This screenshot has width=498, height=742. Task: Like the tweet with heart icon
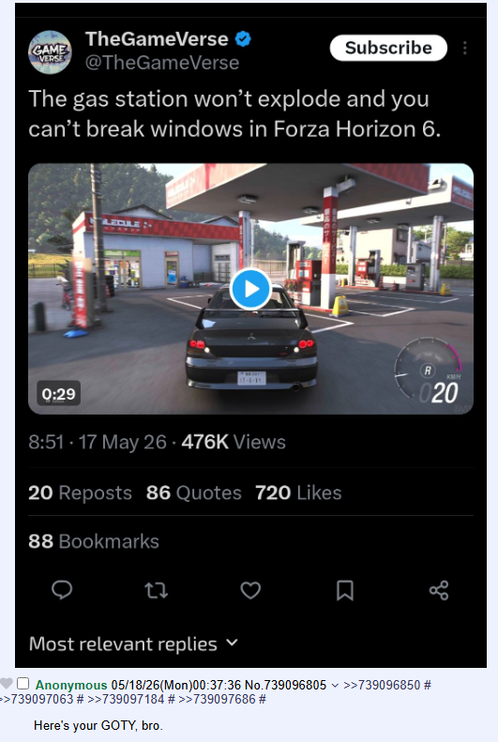pos(250,590)
